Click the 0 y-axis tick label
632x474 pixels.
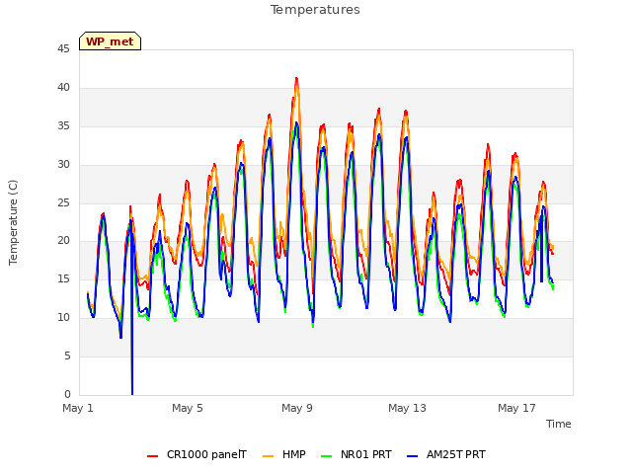coord(67,394)
